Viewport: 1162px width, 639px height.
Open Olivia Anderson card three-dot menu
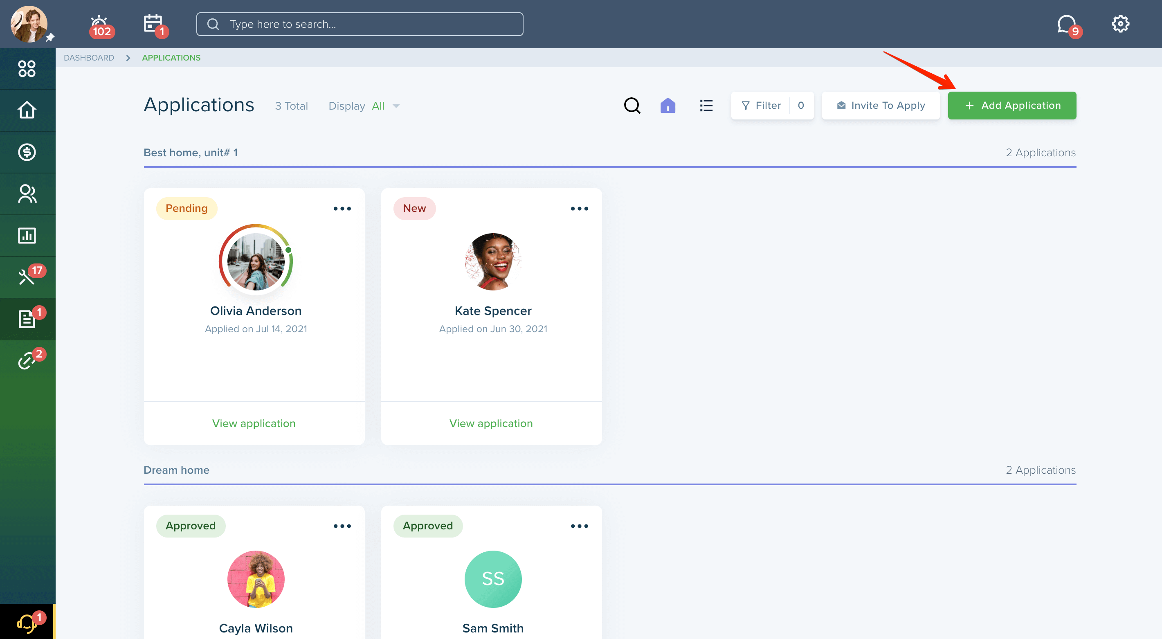pos(342,209)
